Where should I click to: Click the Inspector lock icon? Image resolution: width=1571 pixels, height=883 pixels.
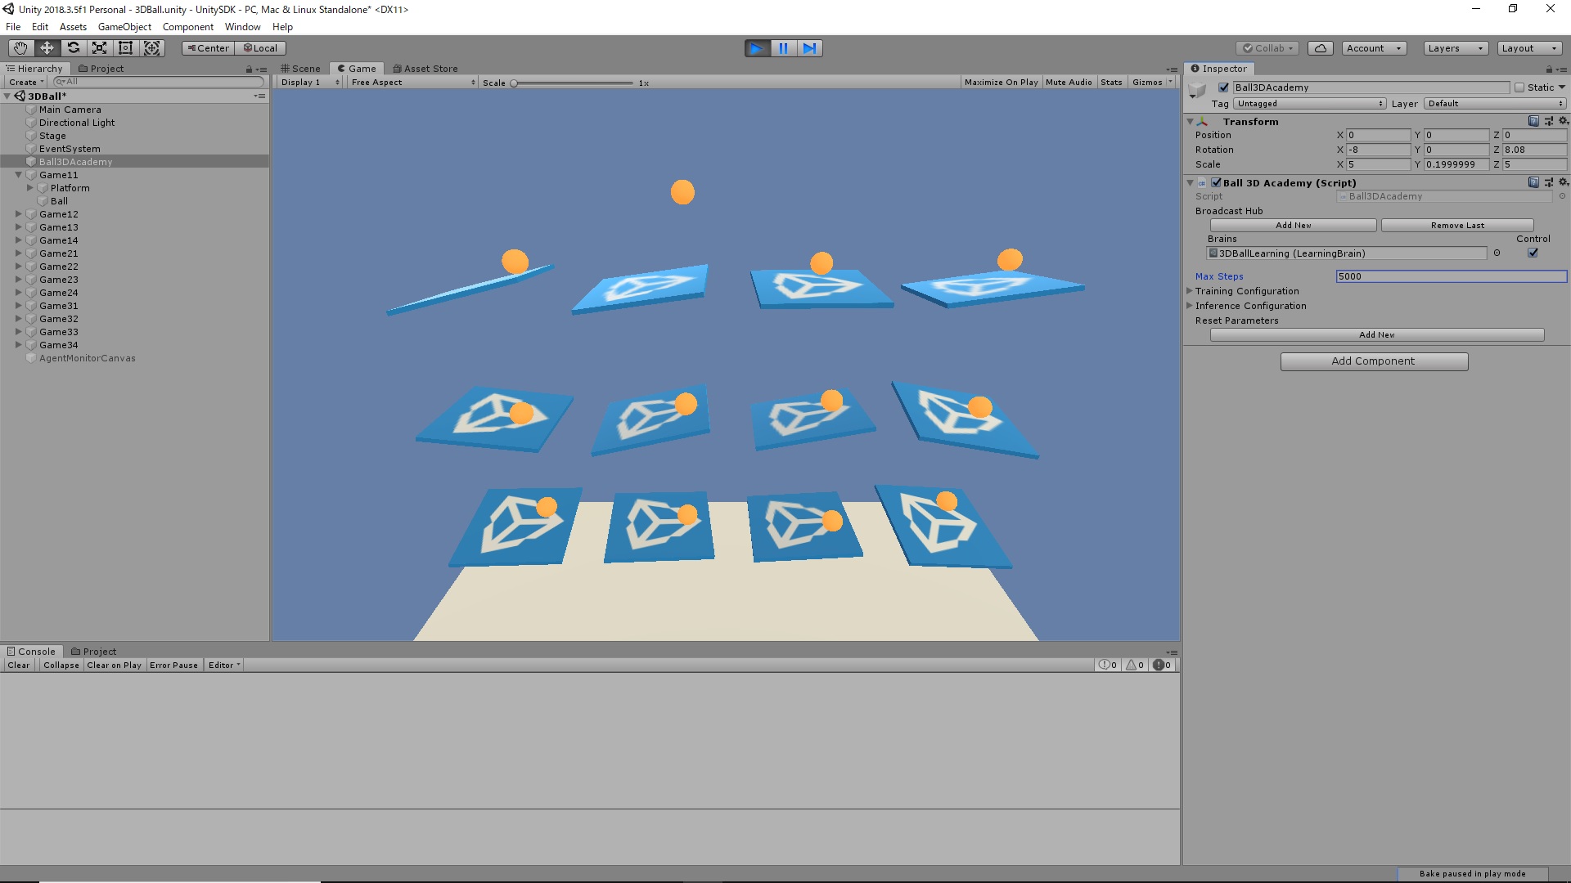point(1549,69)
